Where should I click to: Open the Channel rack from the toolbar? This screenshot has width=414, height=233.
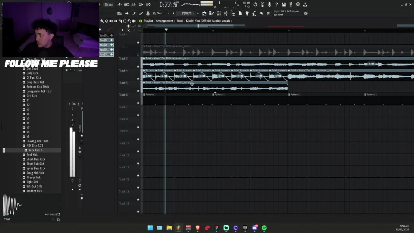point(219,13)
